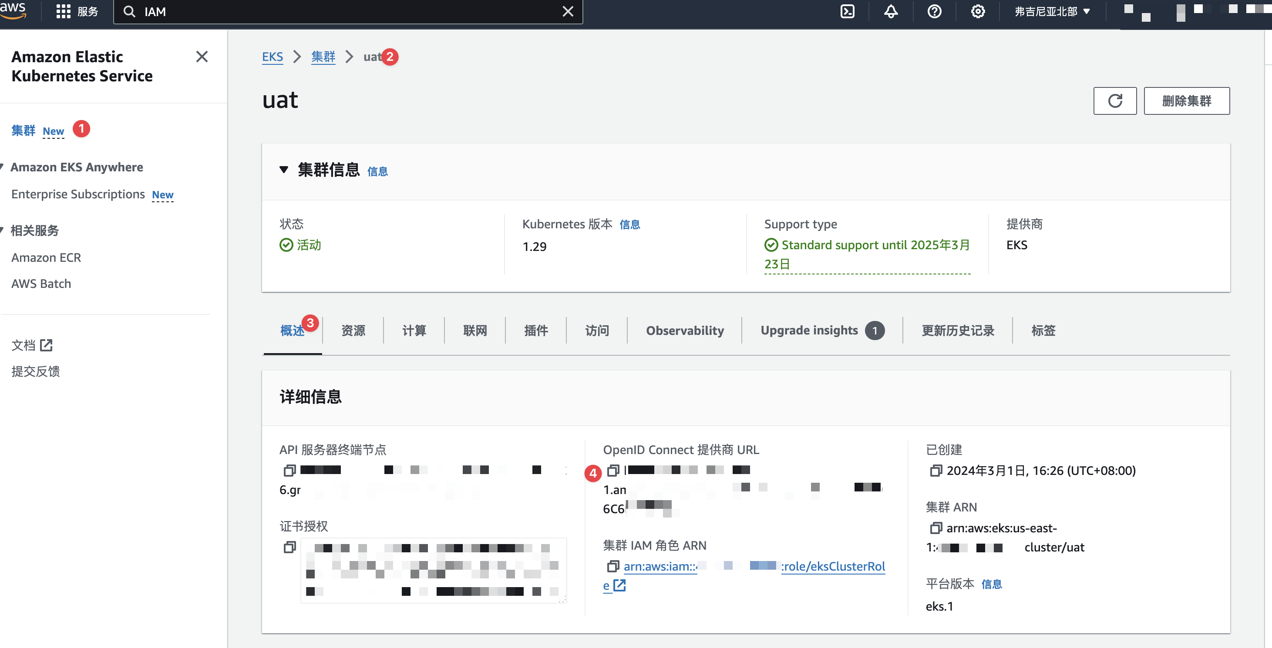Switch to the 资源 tab

coord(353,331)
